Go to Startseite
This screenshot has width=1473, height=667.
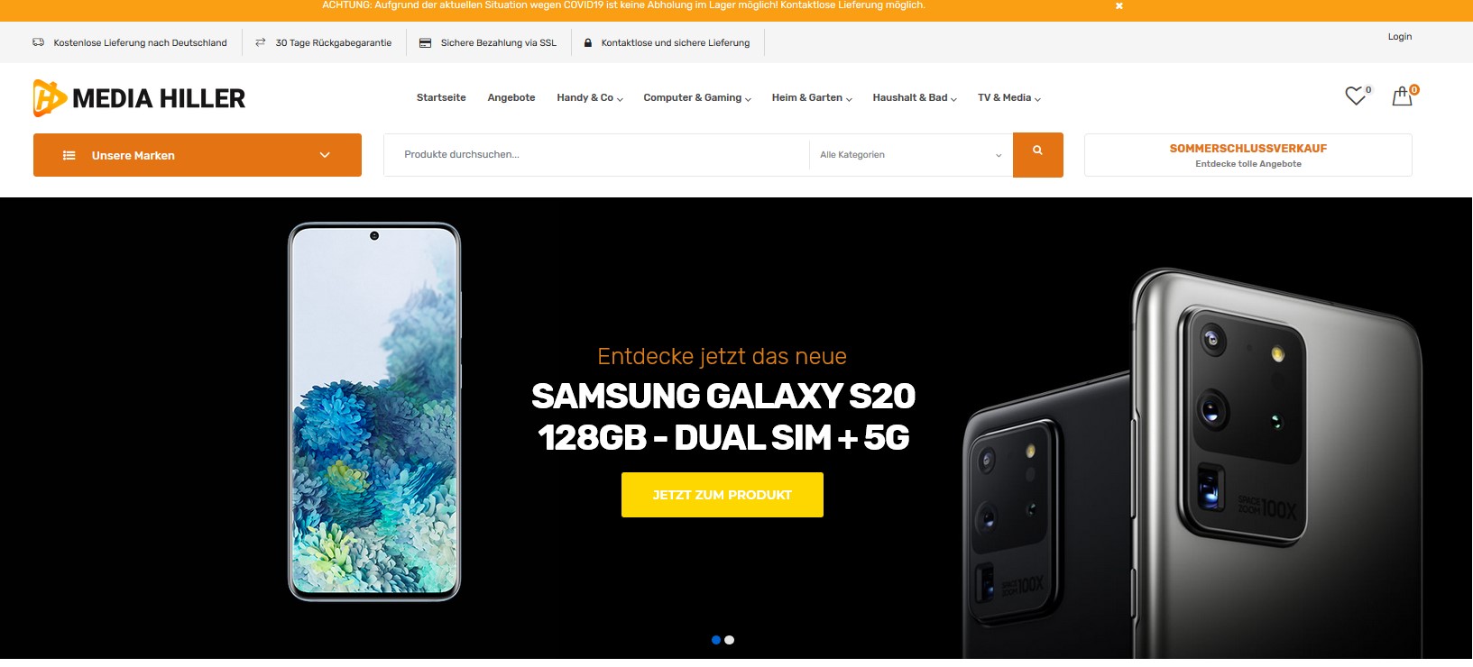[441, 97]
